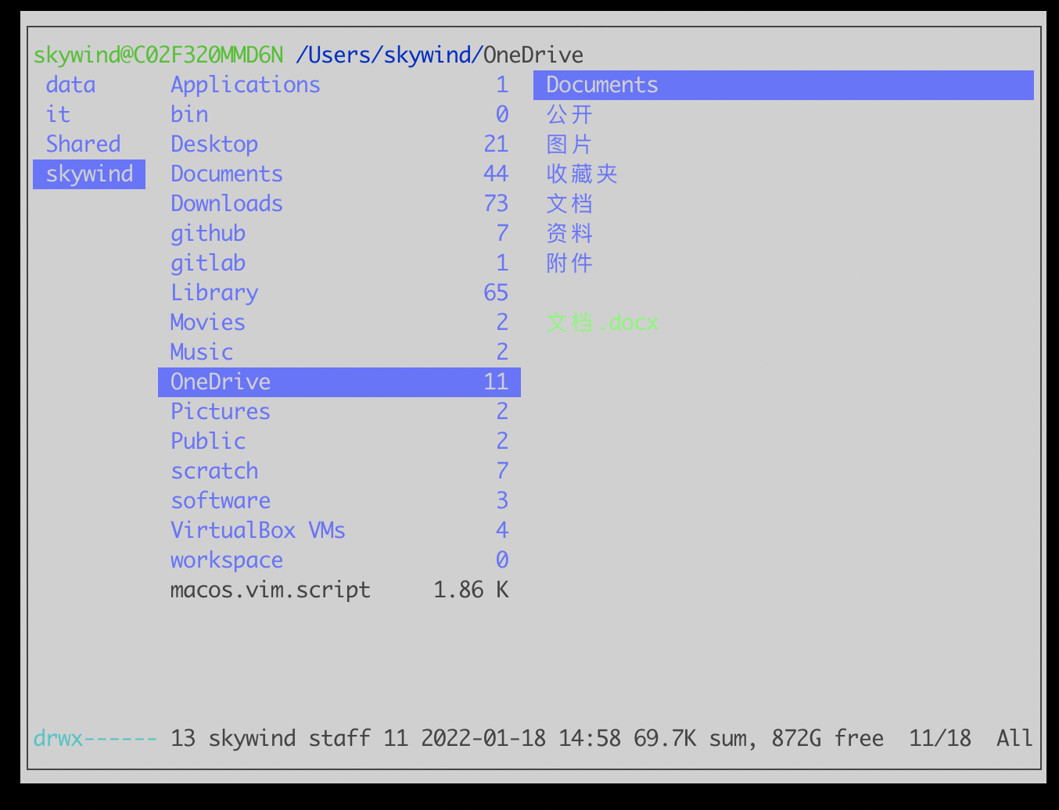Open the 图片 folder in OneDrive
Screen dimensions: 1059x810
point(569,144)
